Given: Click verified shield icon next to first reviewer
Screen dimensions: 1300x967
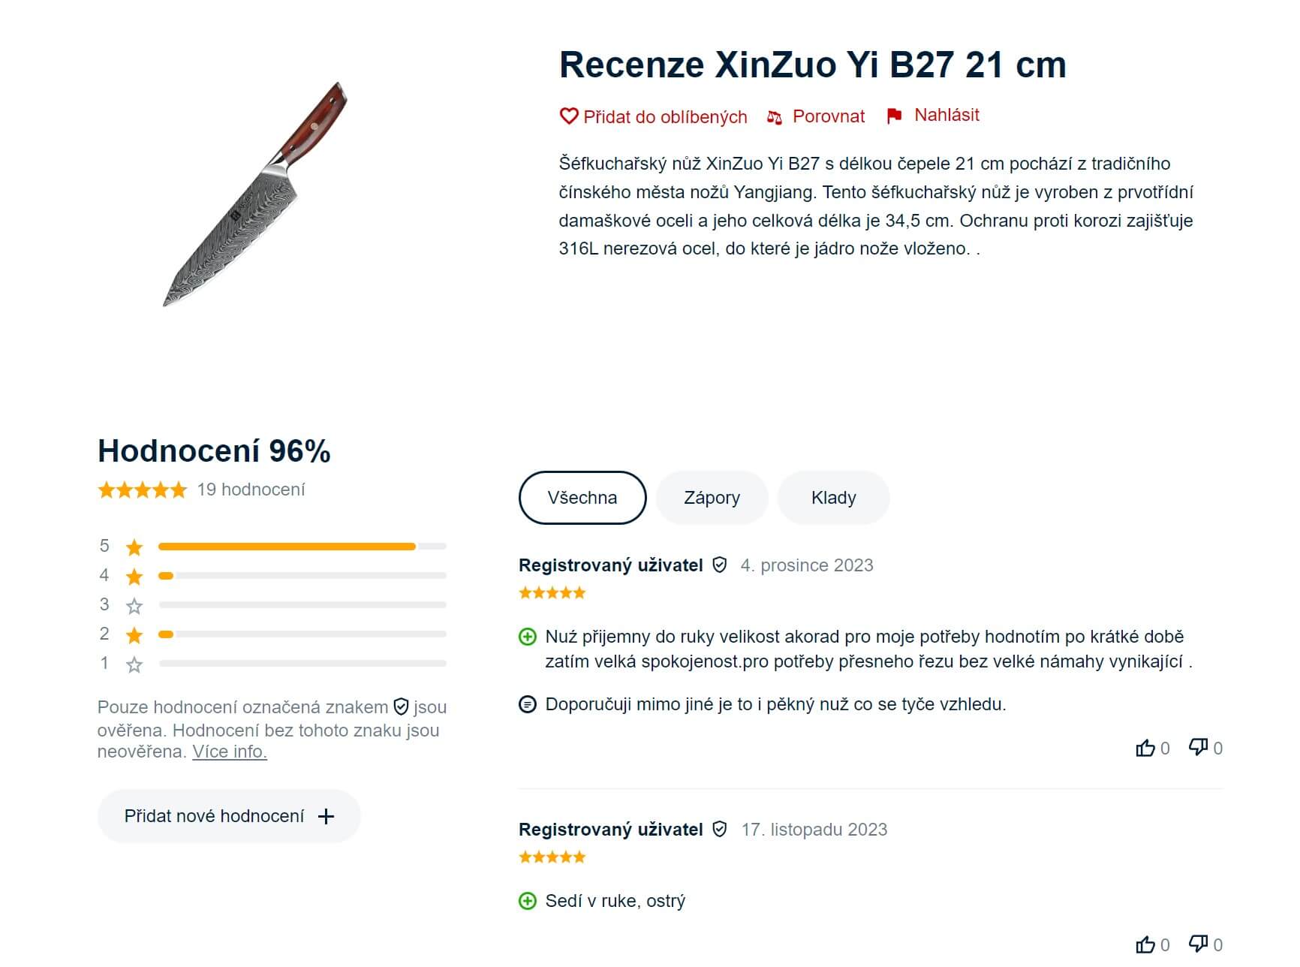Looking at the screenshot, I should coord(719,565).
